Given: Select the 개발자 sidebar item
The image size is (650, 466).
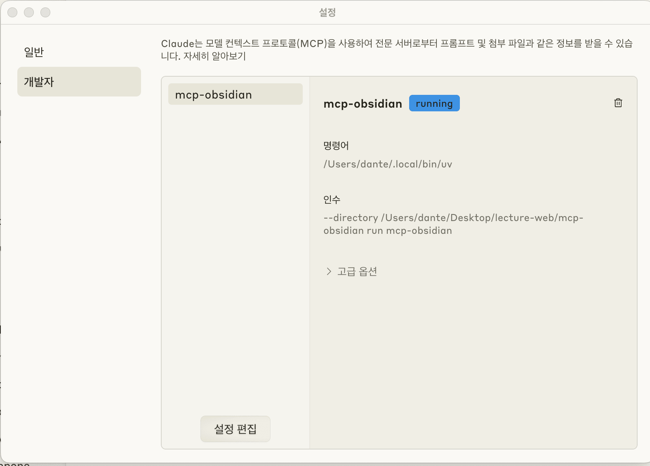Looking at the screenshot, I should coord(79,82).
